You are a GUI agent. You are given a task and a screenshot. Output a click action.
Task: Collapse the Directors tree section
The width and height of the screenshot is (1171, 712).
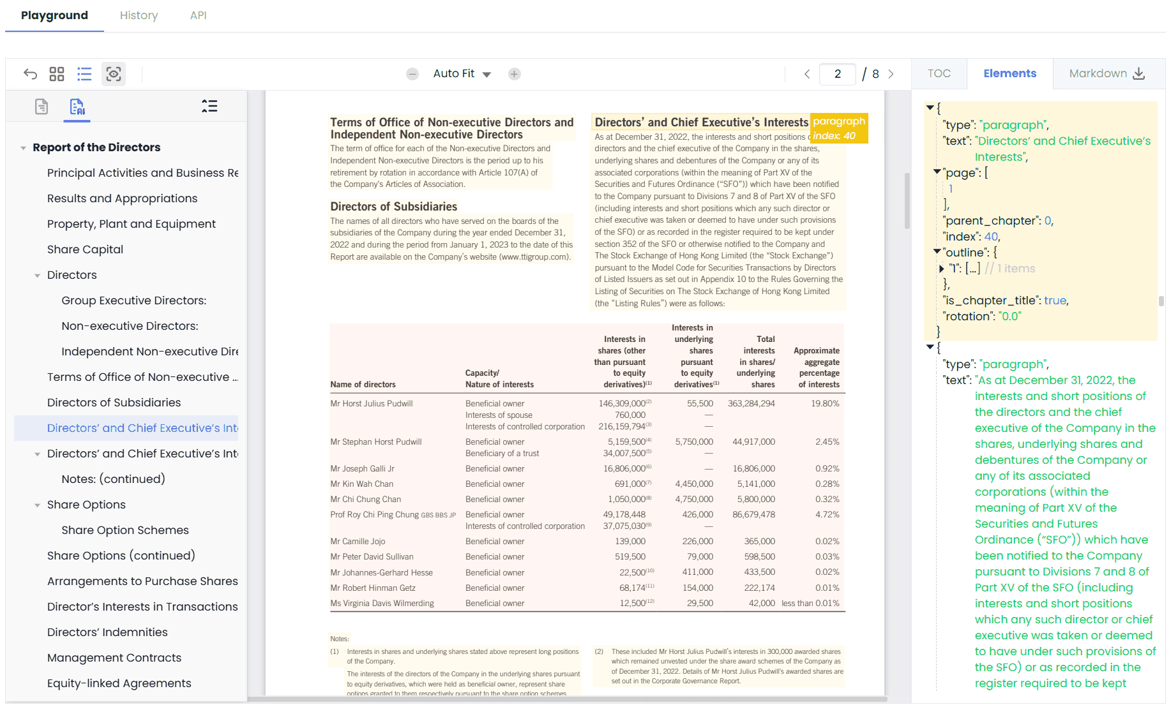click(x=36, y=275)
